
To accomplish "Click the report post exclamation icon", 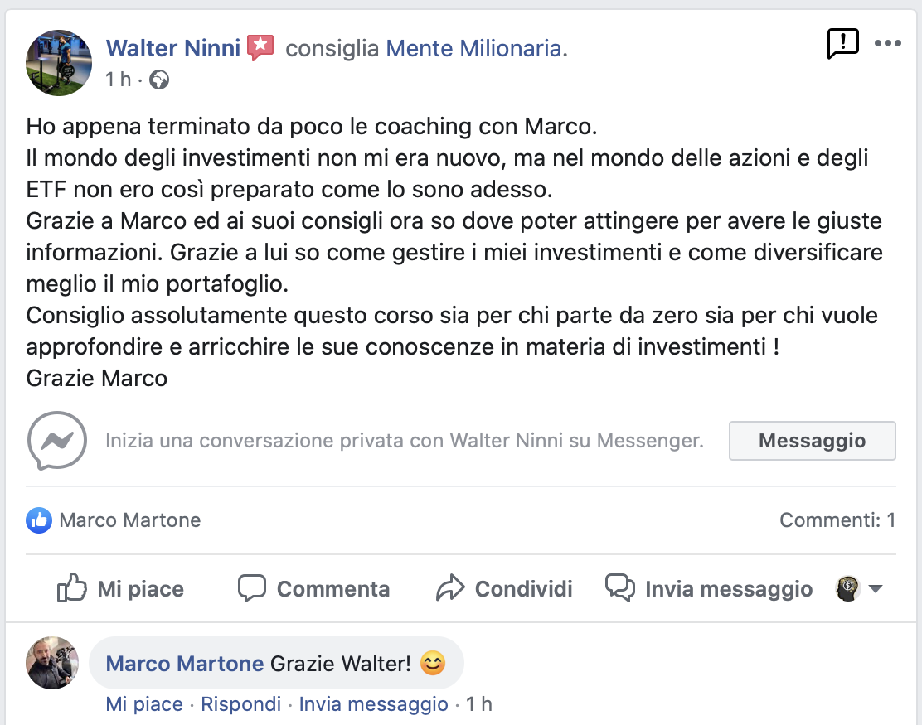I will 843,42.
